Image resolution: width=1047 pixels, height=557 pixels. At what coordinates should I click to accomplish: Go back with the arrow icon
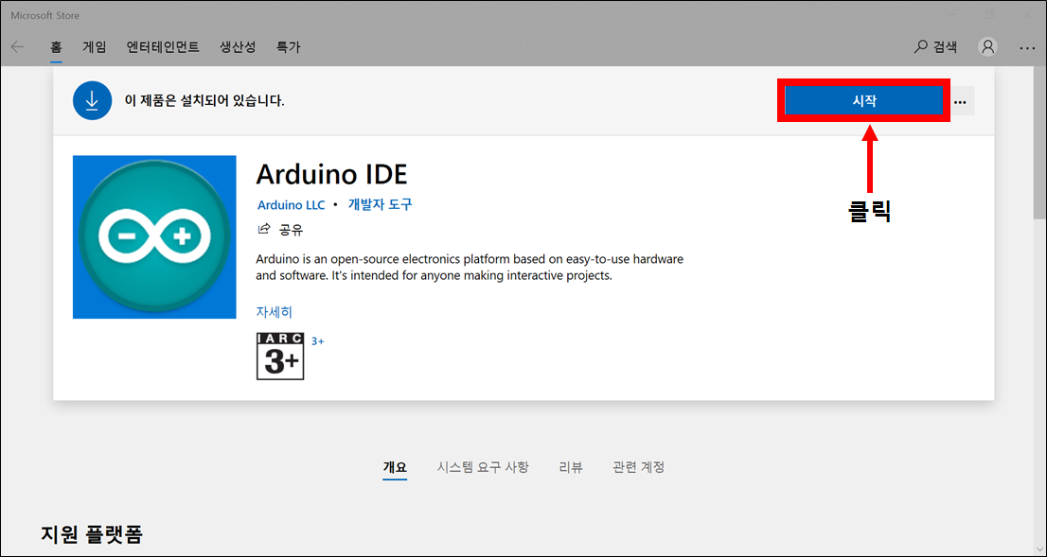(x=18, y=46)
